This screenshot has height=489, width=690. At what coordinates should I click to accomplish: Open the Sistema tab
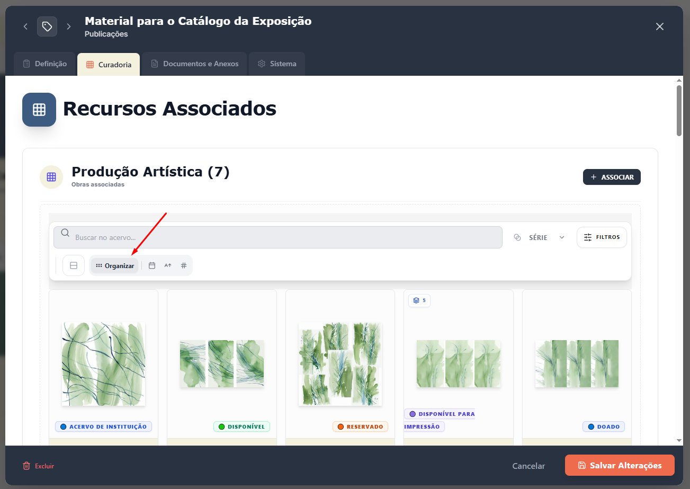tap(276, 63)
